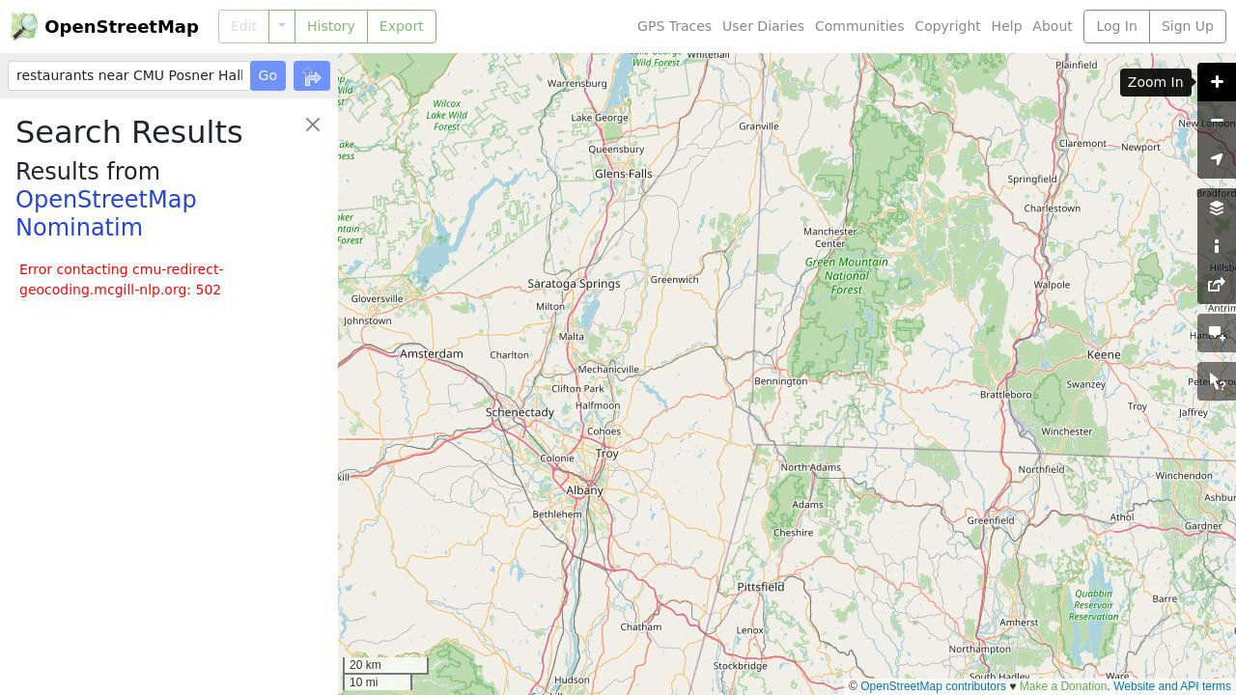Open the map Layers panel
Screen dimensions: 1236x695
(x=1217, y=208)
